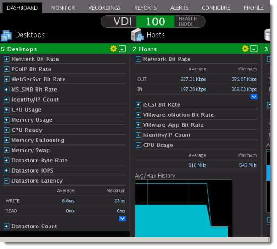This screenshot has width=277, height=249.
Task: Click the Desktops stacked-monitors icon
Action: 6,36
